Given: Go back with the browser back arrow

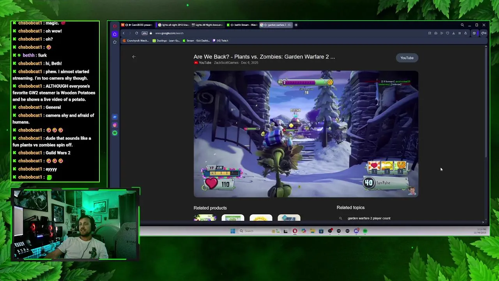Looking at the screenshot, I should coord(124,33).
